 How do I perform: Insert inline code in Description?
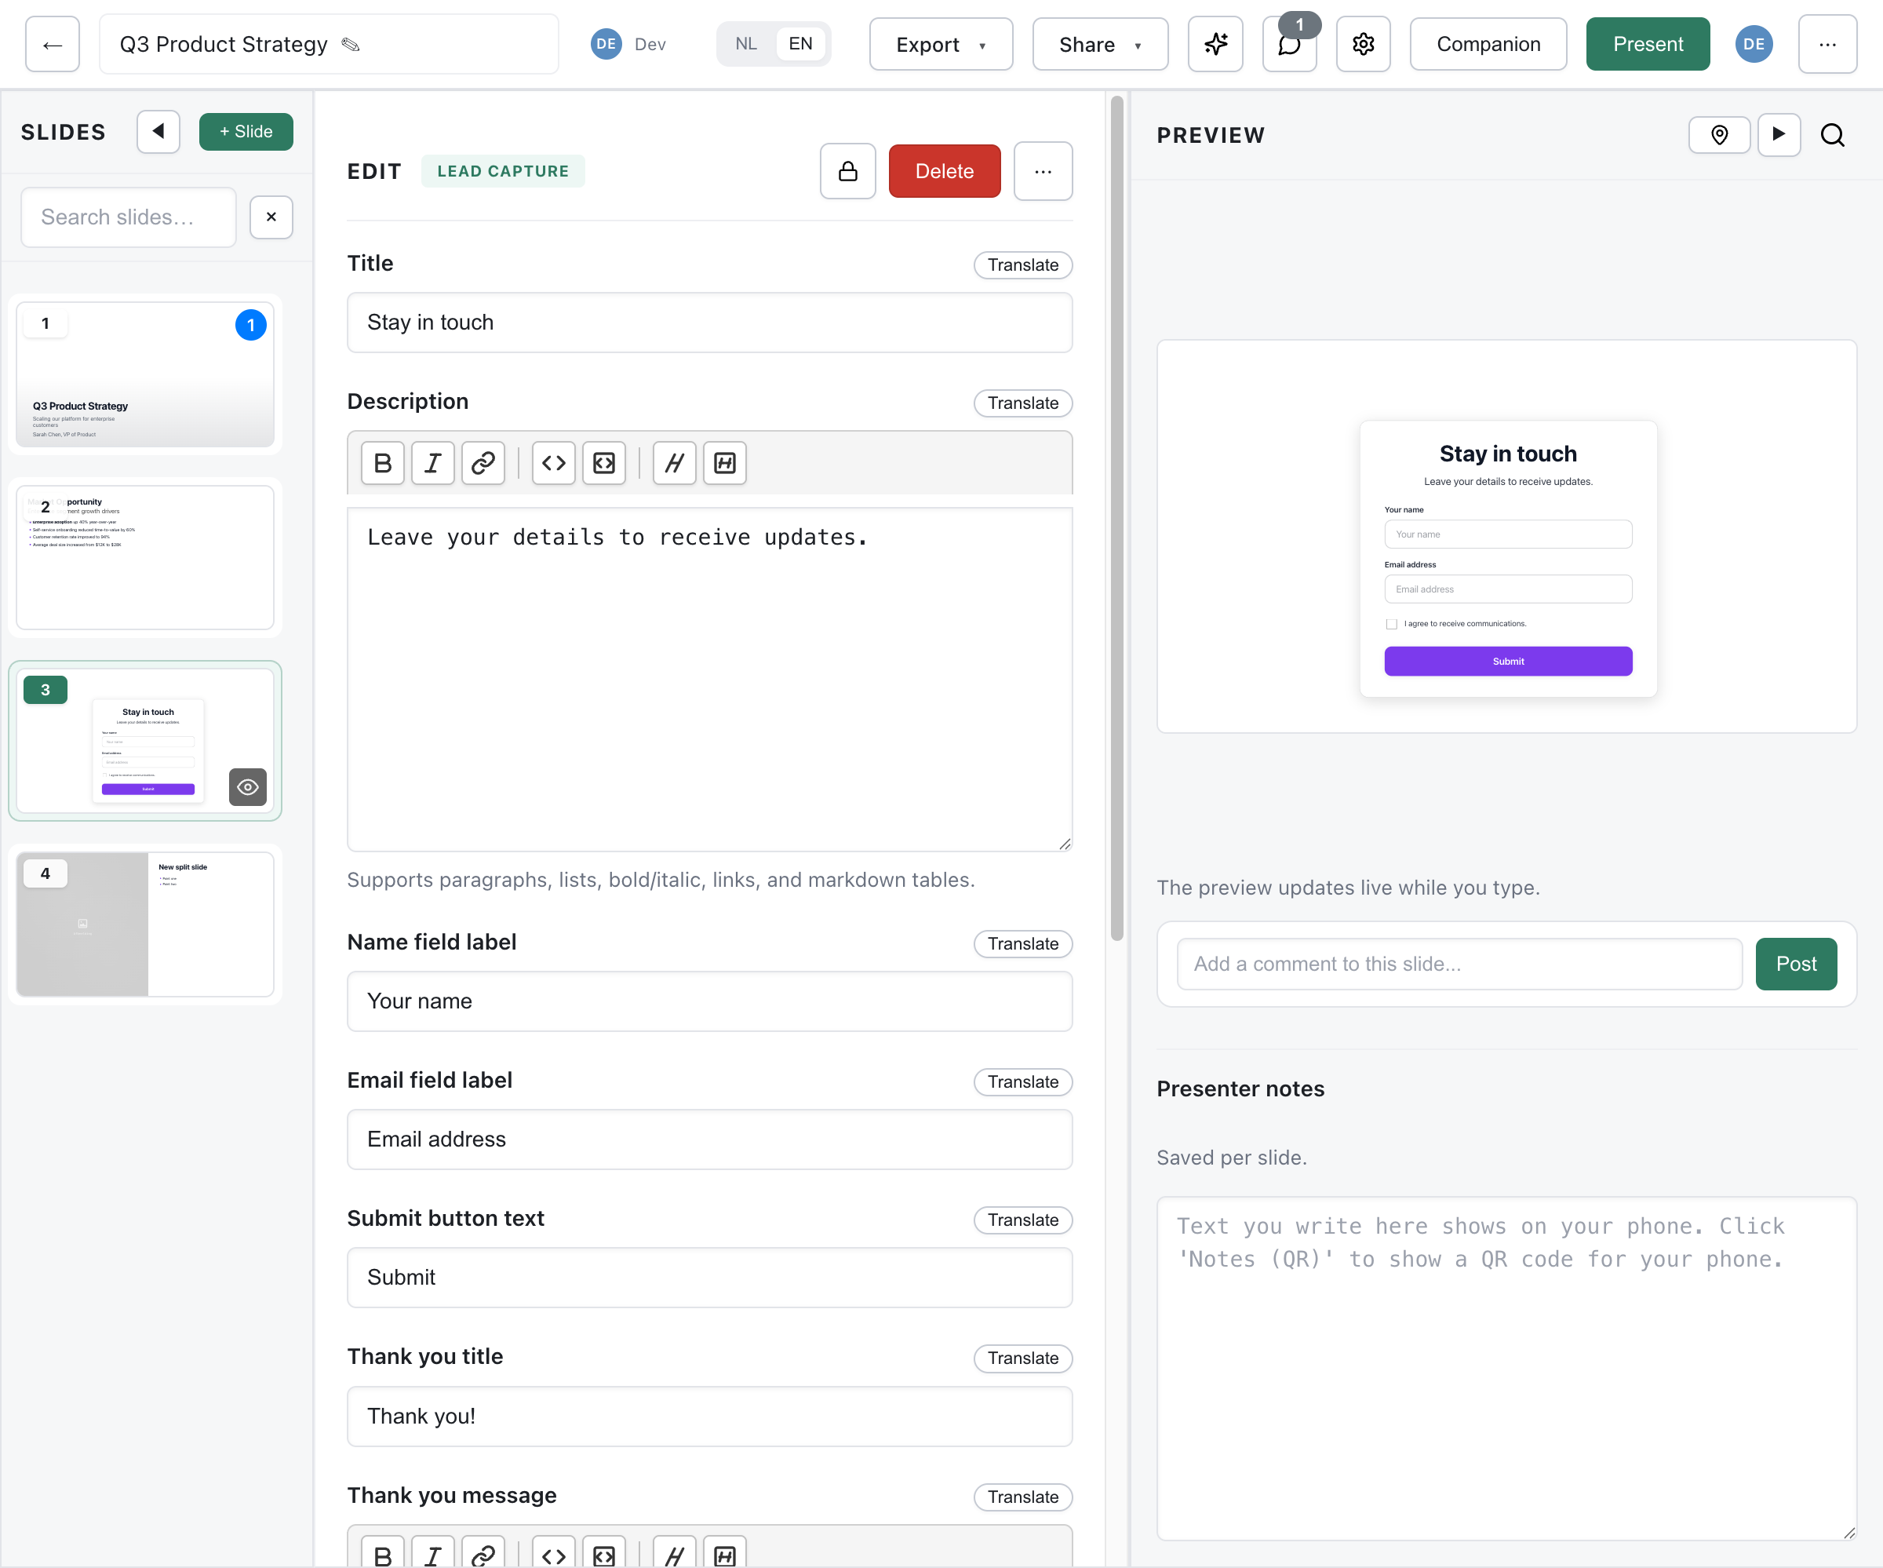553,463
